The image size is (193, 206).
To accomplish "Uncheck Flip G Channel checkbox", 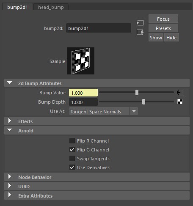I will (72, 150).
